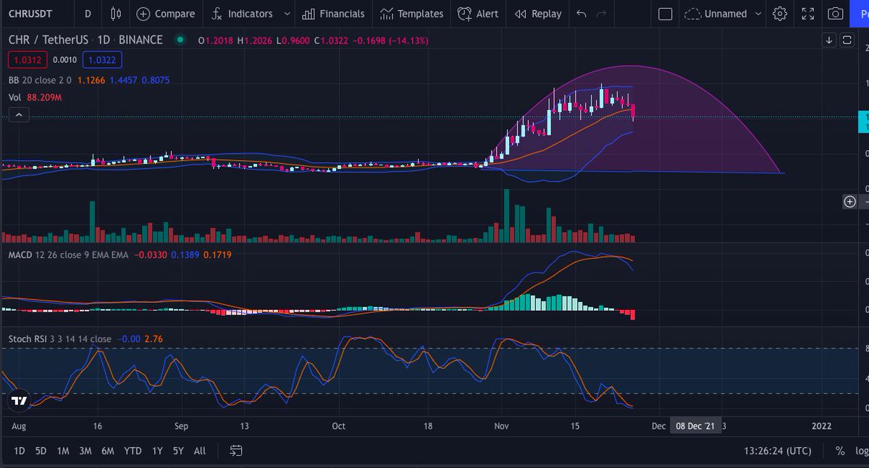Open the candlestick chart style menu
Viewport: 869px width, 468px height.
[x=116, y=14]
